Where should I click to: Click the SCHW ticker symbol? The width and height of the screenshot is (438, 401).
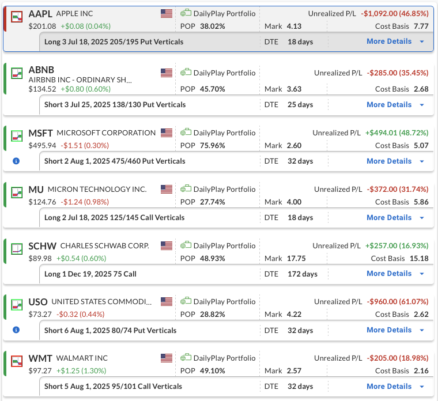(x=43, y=246)
